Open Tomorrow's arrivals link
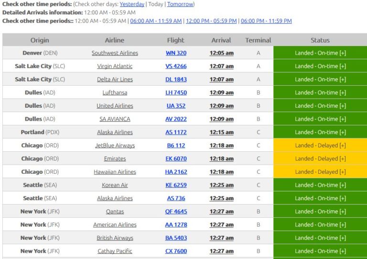367x259 pixels. pos(180,4)
